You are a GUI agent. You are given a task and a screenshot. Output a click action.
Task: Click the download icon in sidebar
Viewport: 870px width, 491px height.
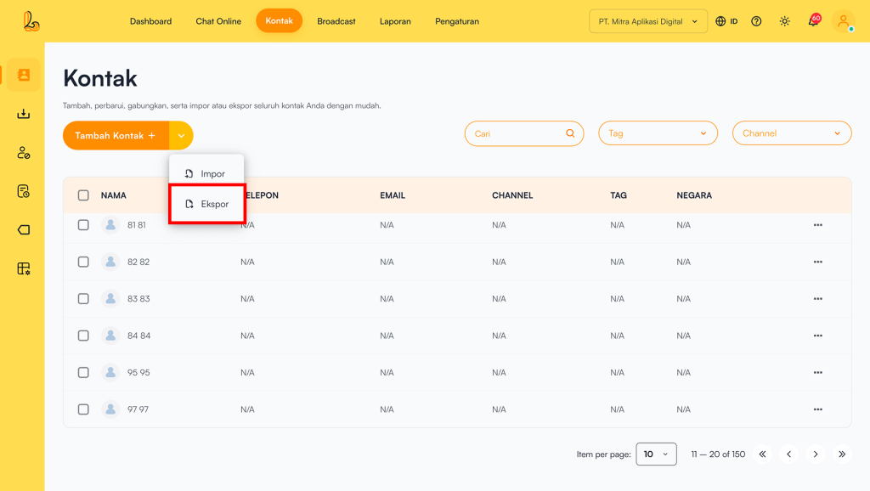click(23, 114)
